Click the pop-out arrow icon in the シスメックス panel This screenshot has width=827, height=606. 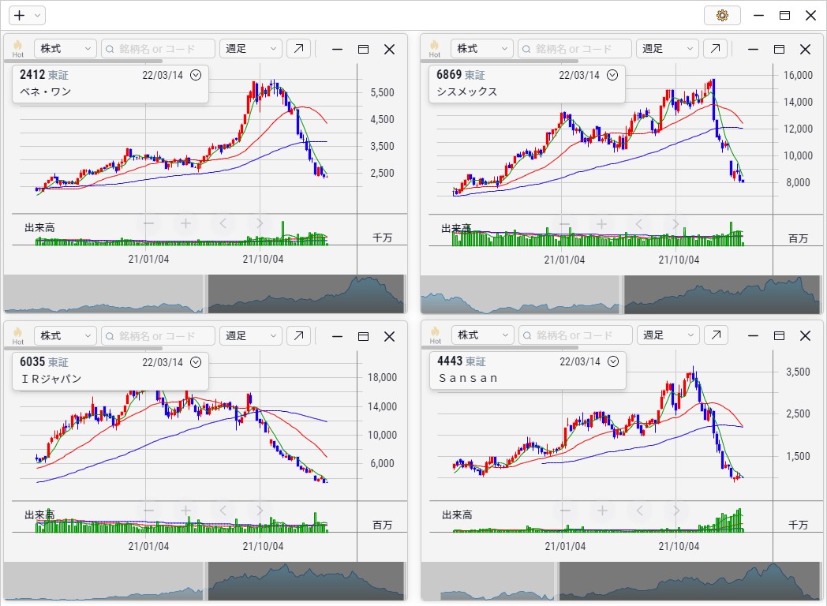pyautogui.click(x=715, y=48)
